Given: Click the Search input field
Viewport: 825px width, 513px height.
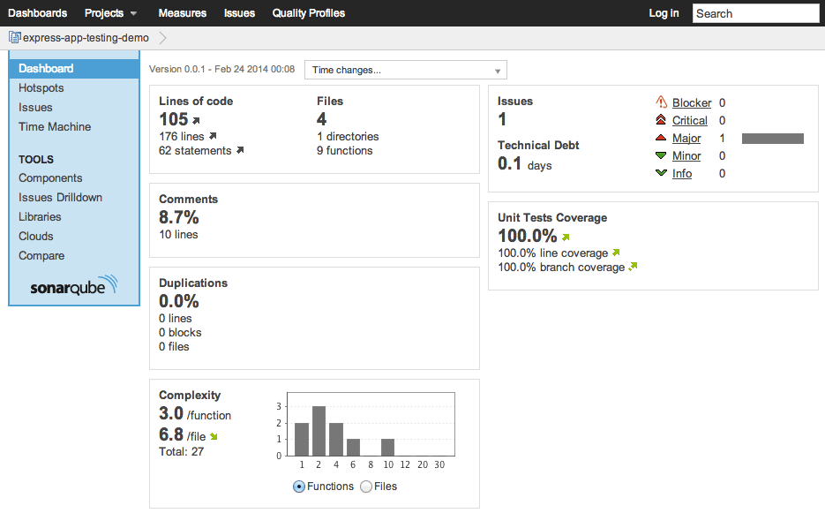Looking at the screenshot, I should (x=755, y=13).
